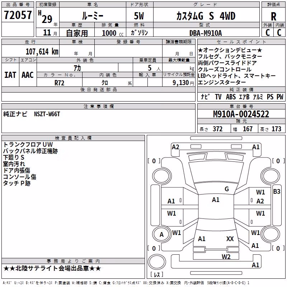Screen dimensions: 287x287
Task: Click the 室内汚れ note
Action: click(x=14, y=164)
